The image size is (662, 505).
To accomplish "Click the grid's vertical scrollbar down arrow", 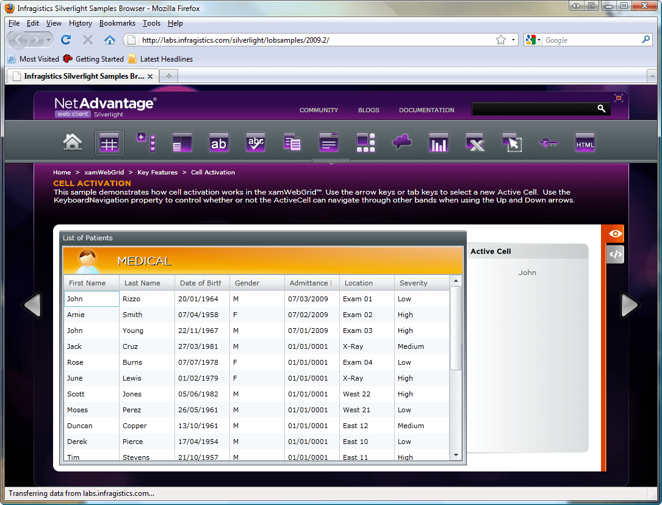I will 456,454.
